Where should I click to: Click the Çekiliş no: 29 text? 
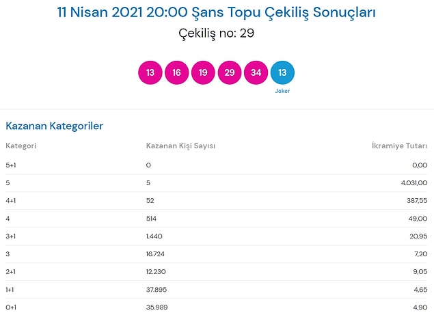[217, 33]
